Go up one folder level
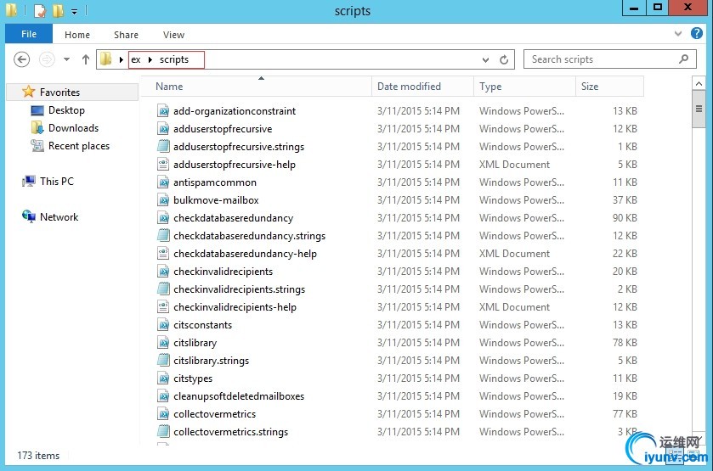 [86, 59]
